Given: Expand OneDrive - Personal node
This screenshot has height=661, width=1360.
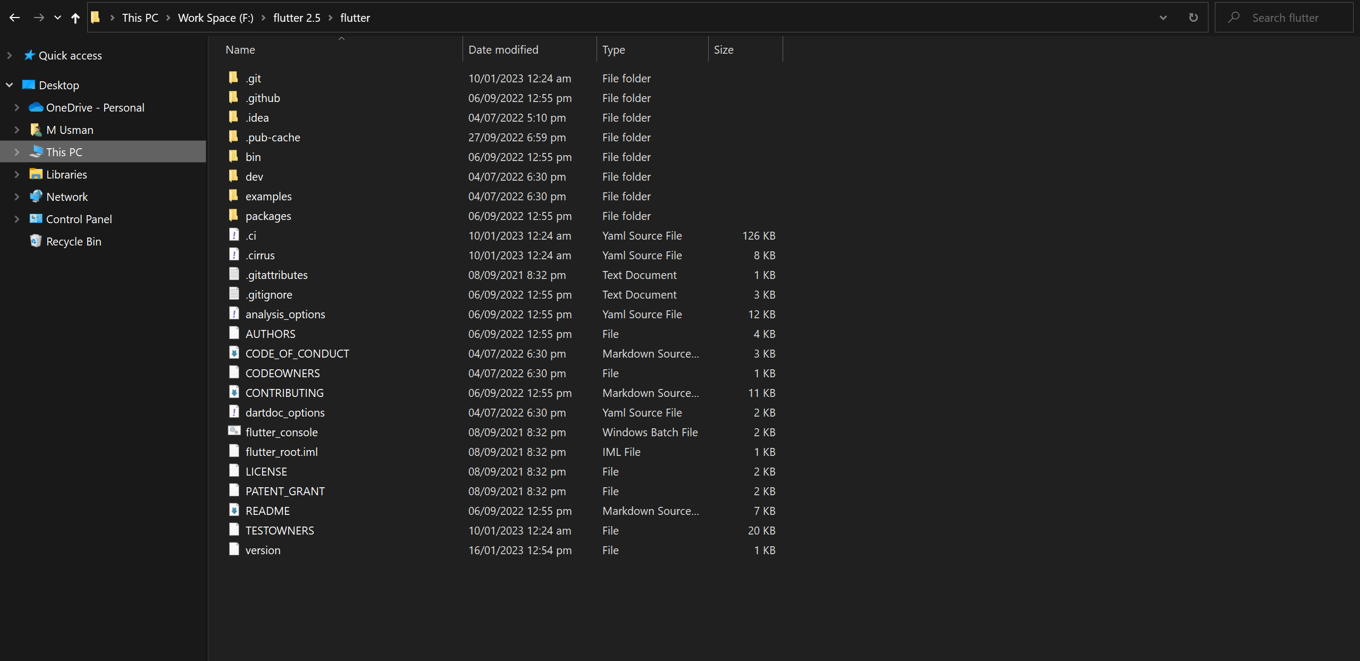Looking at the screenshot, I should [x=17, y=107].
